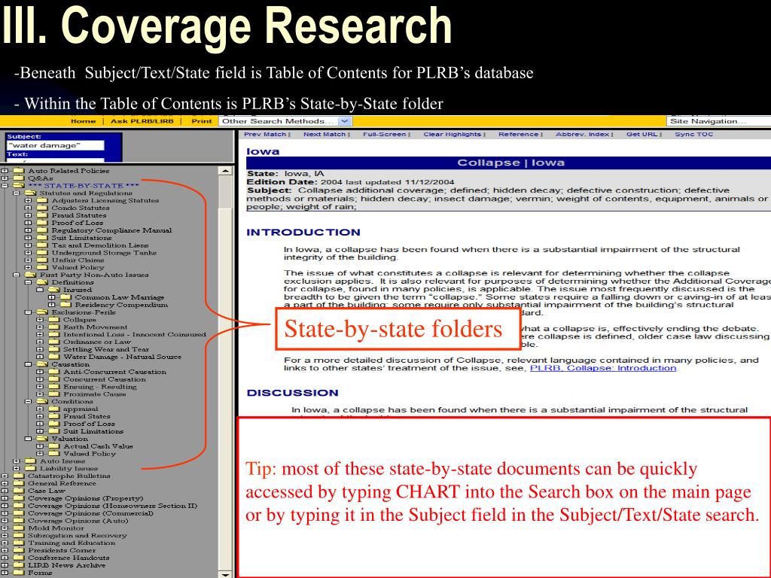Select Coverage Opinions (Commercial) item
The height and width of the screenshot is (578, 771).
(90, 513)
